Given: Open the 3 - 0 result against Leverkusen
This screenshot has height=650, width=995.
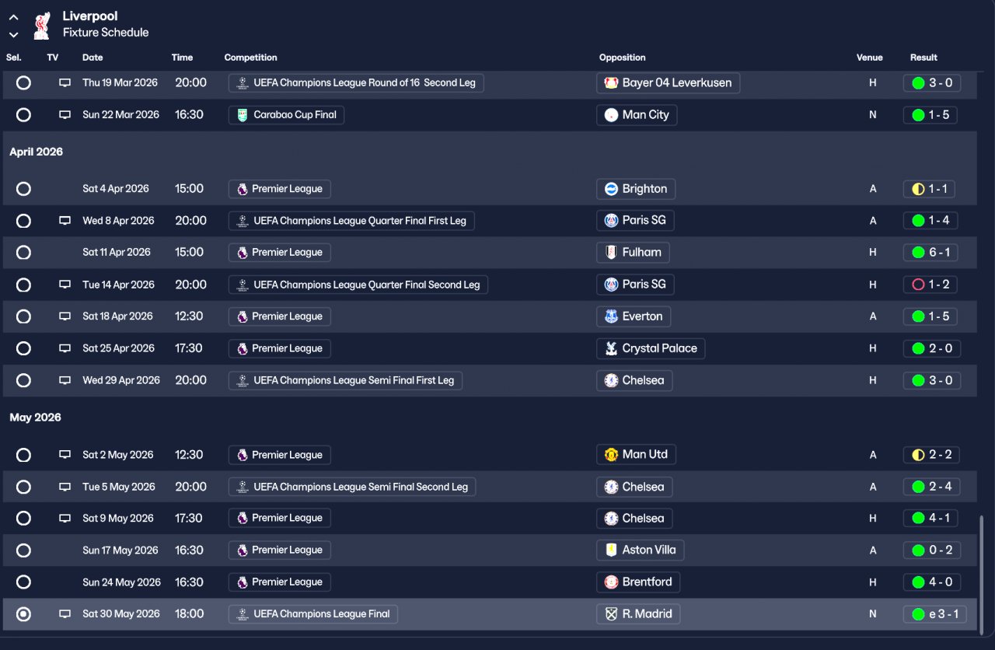Looking at the screenshot, I should (x=932, y=83).
